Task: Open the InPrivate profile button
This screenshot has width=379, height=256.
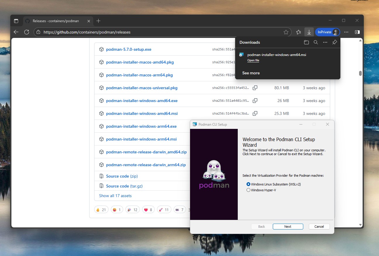Action: pyautogui.click(x=328, y=32)
